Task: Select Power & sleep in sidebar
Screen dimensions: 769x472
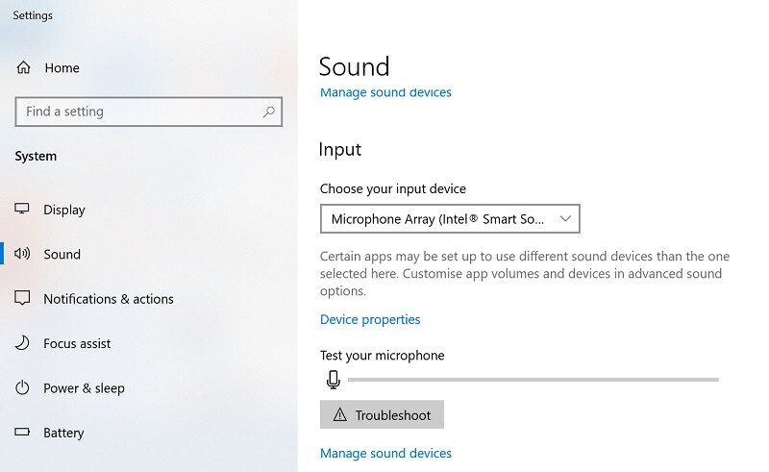Action: pyautogui.click(x=84, y=388)
